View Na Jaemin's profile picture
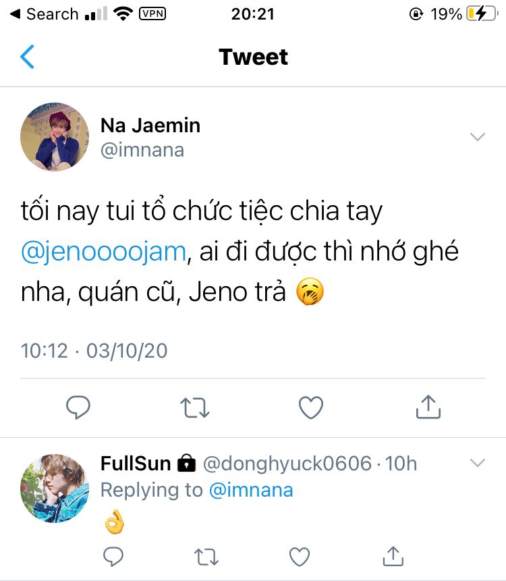 coord(55,137)
